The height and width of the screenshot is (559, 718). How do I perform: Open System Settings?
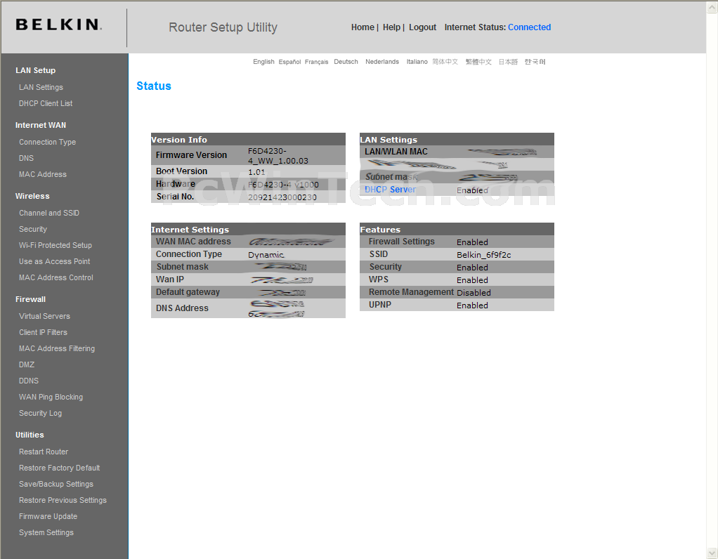(x=46, y=533)
